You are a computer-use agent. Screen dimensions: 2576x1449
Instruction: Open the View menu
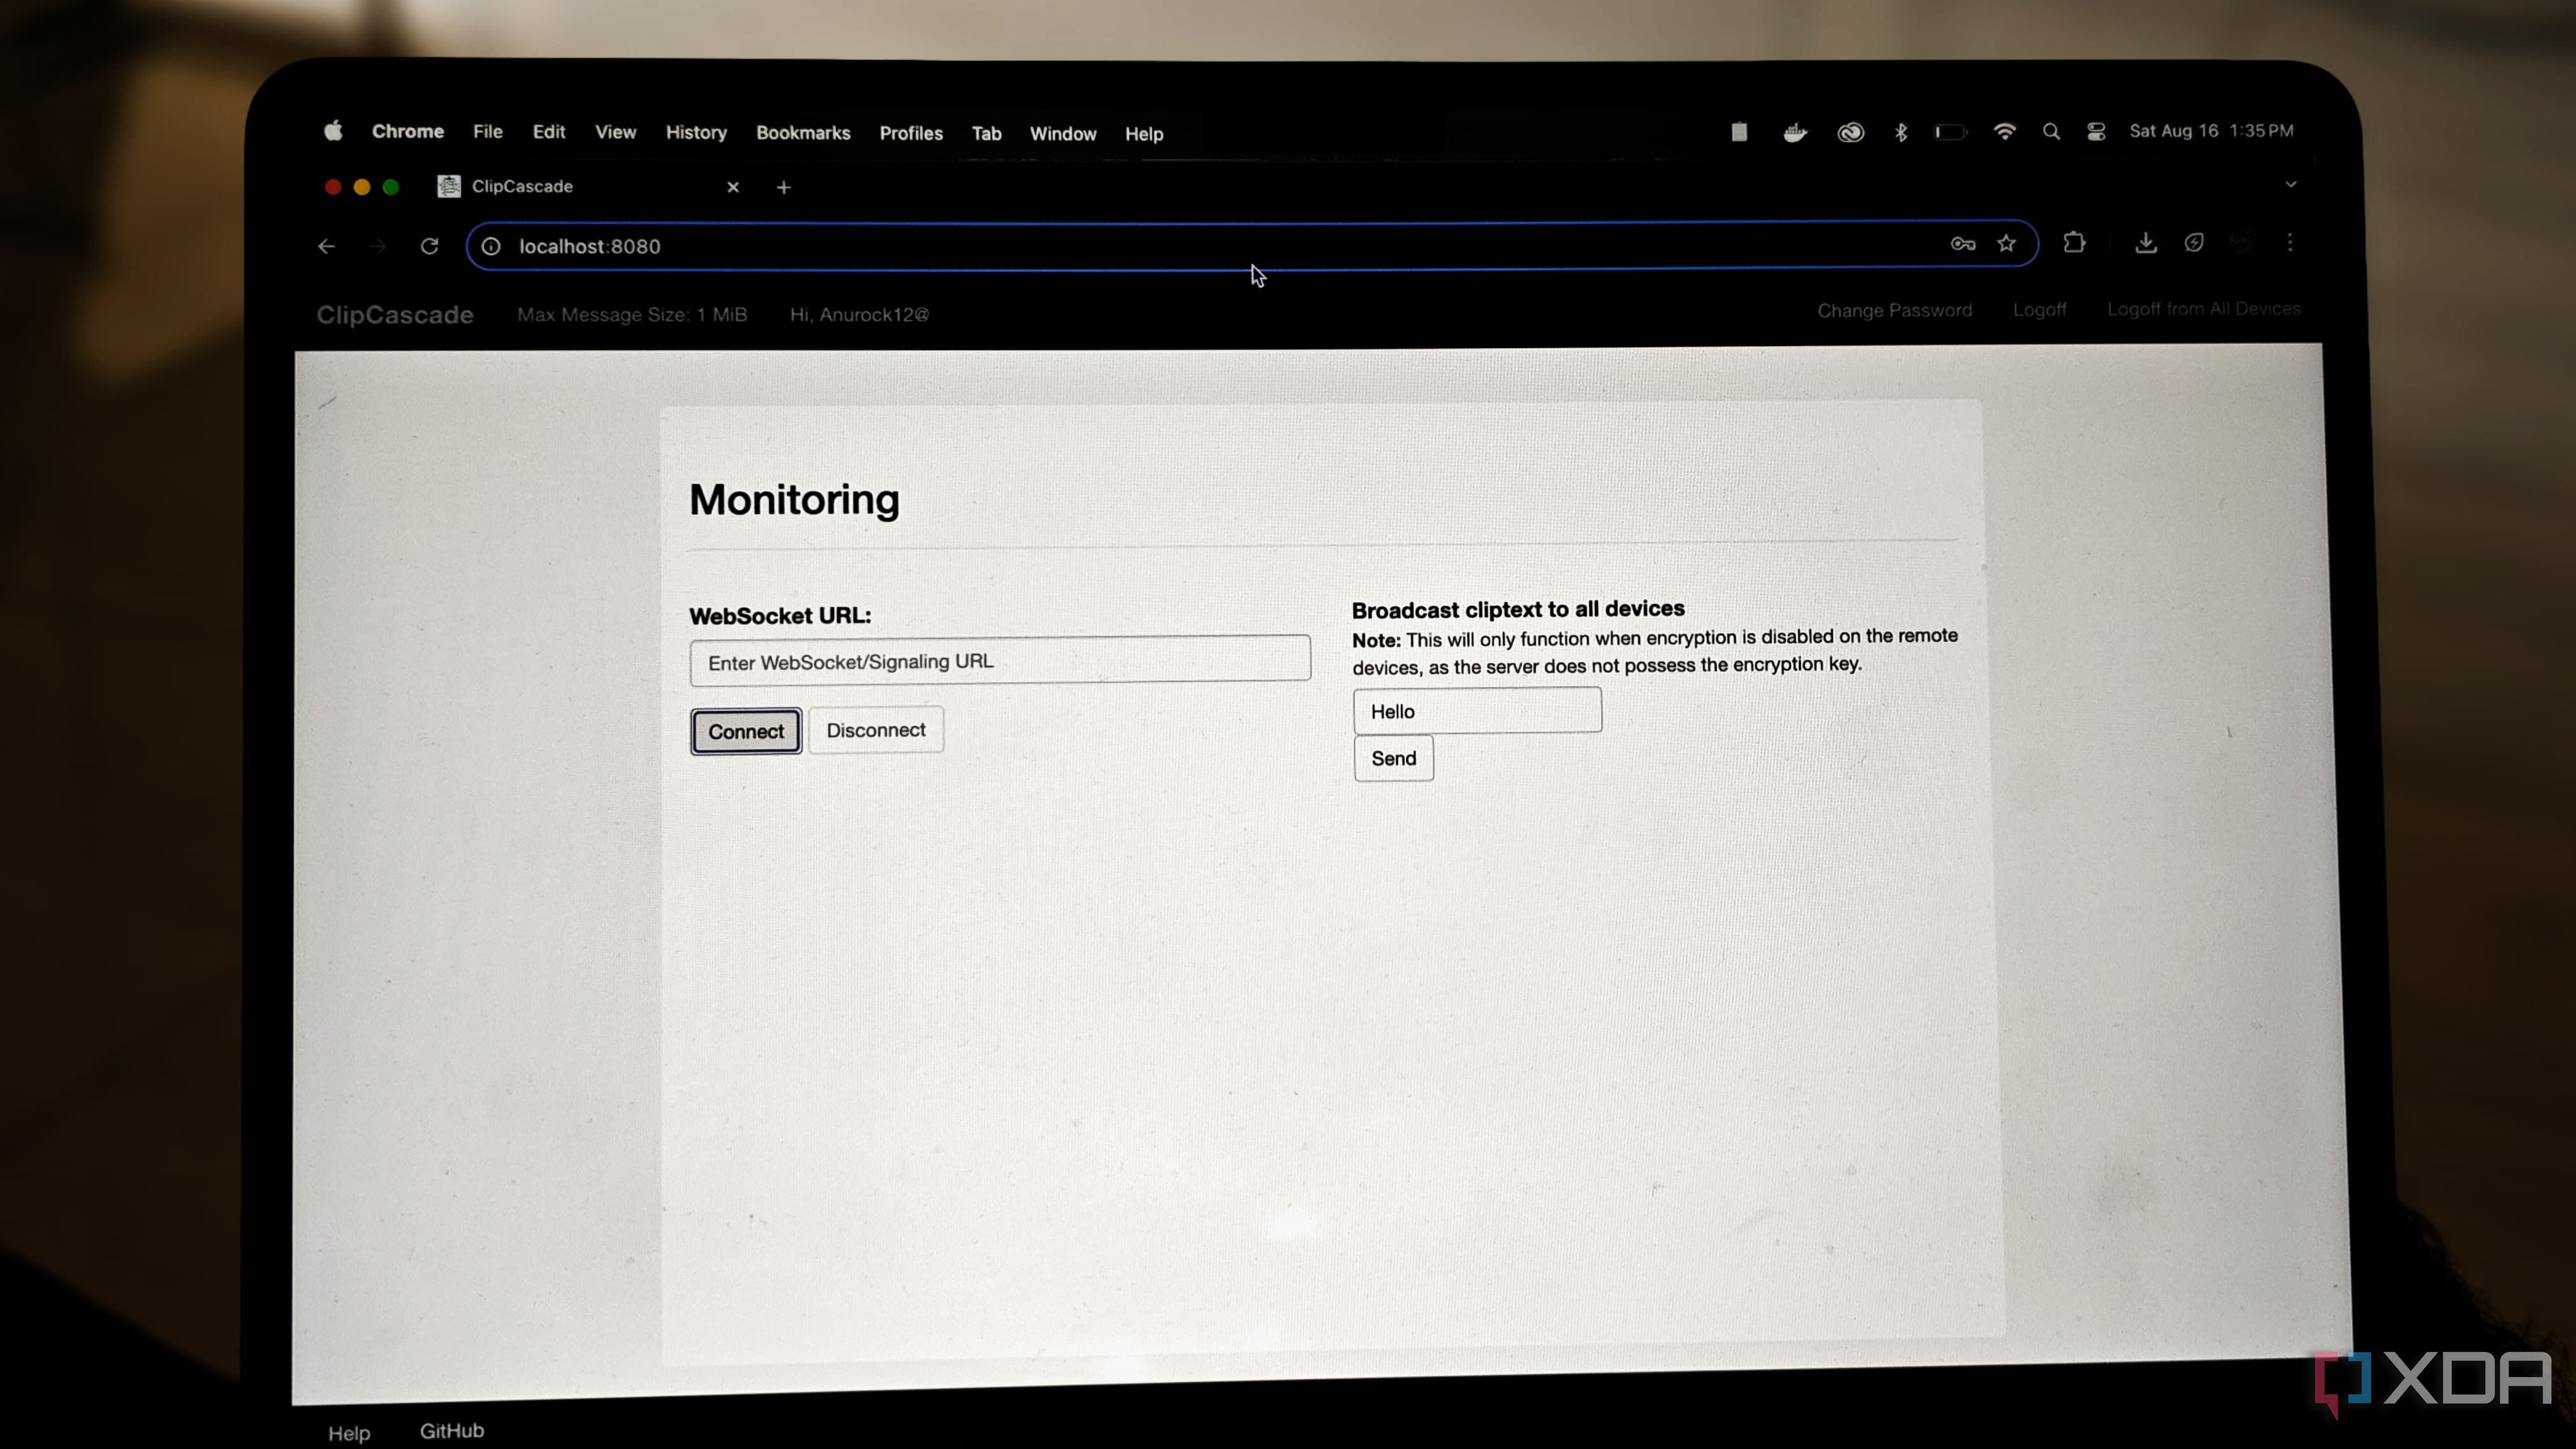point(616,132)
